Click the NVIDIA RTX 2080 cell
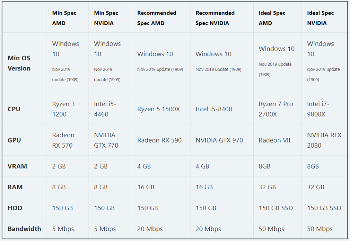The image size is (350, 241). pos(324,140)
